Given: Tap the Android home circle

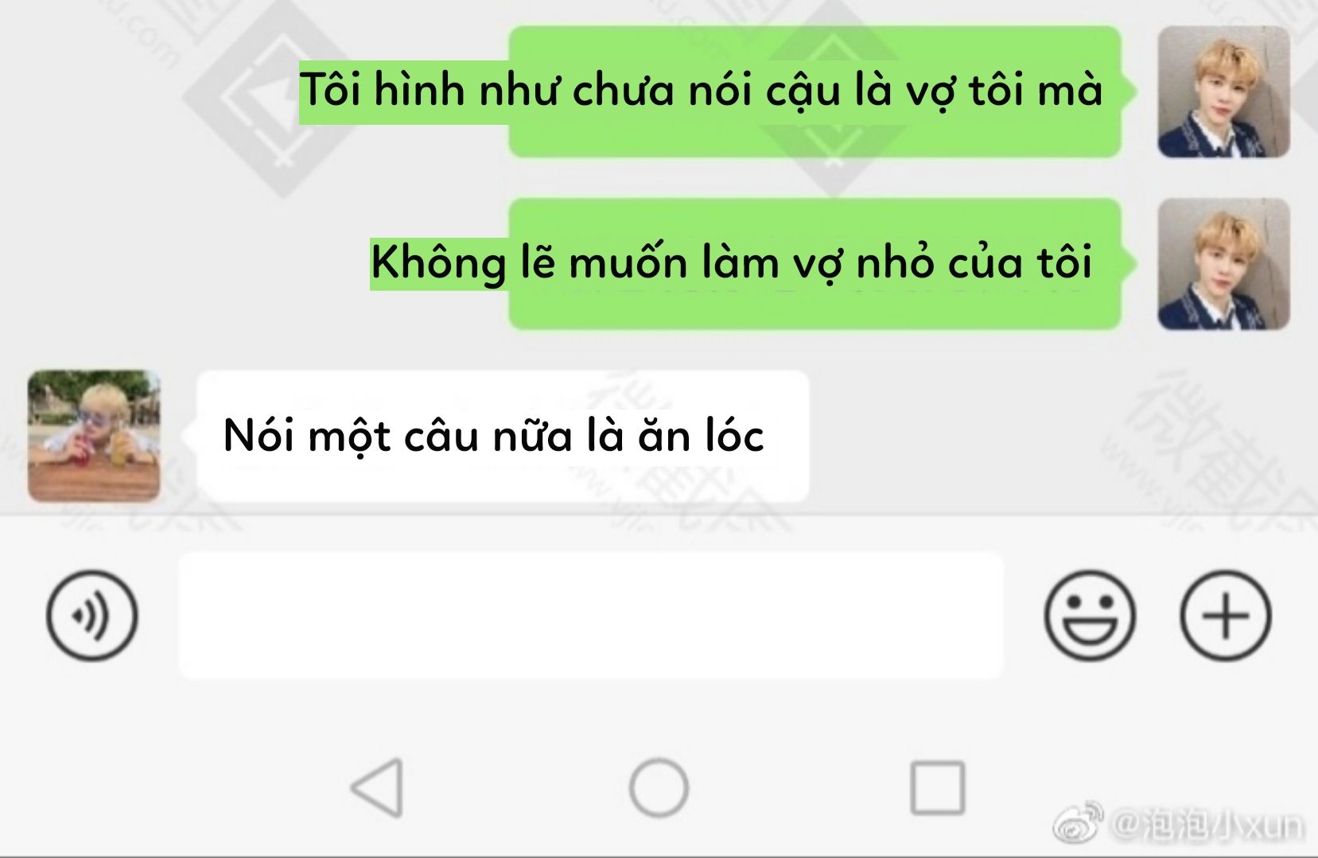Looking at the screenshot, I should (659, 787).
